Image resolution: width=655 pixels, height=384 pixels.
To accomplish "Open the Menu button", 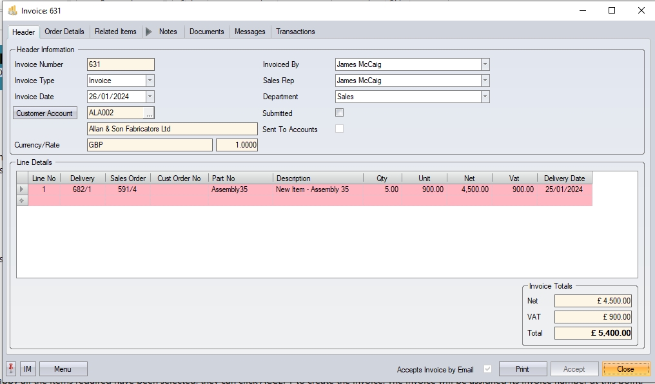I will tap(63, 369).
